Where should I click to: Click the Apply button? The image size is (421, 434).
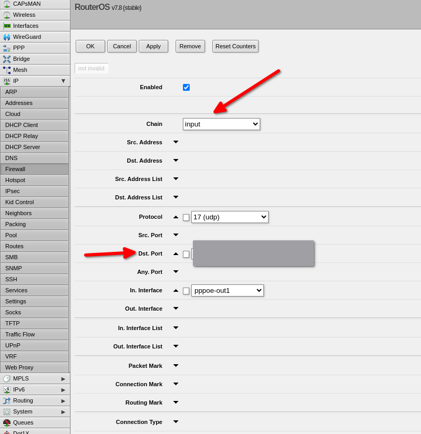[153, 46]
